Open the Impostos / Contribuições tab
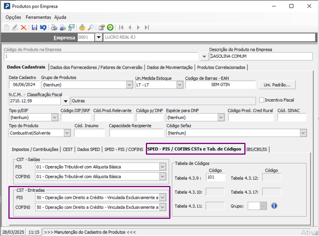The height and width of the screenshot is (236, 319). point(35,149)
